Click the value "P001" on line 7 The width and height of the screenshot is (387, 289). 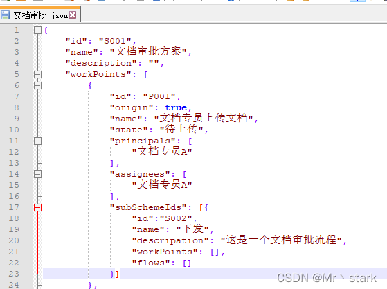159,96
